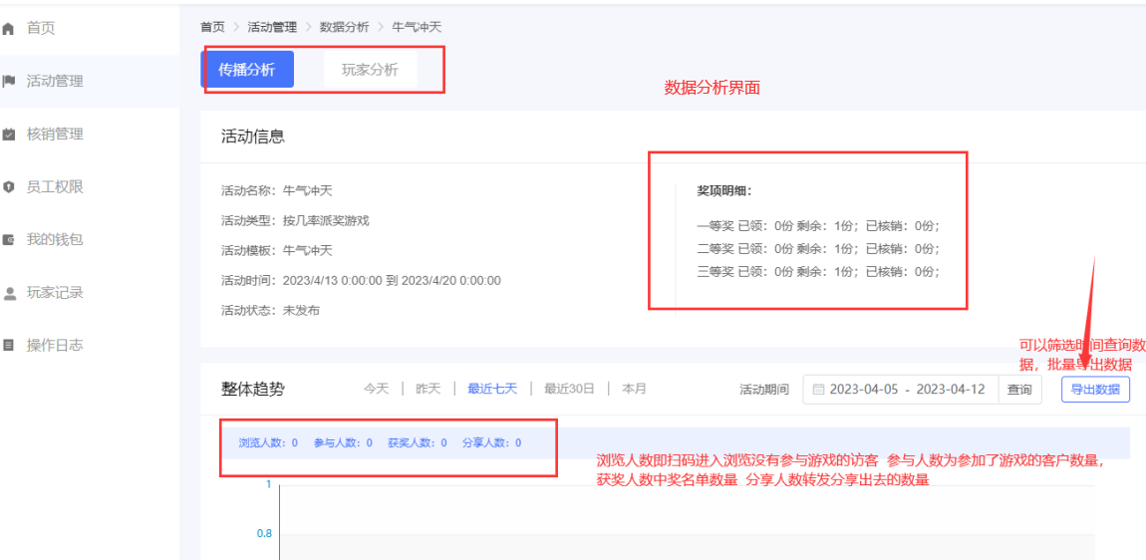Click the 首页 breadcrumb link
The image size is (1146, 560).
(212, 27)
